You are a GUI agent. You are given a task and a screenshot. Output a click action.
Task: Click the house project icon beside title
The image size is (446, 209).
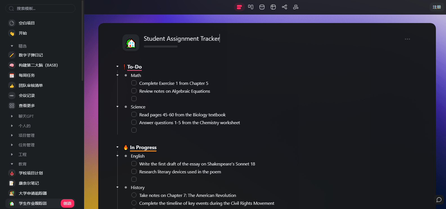[131, 43]
